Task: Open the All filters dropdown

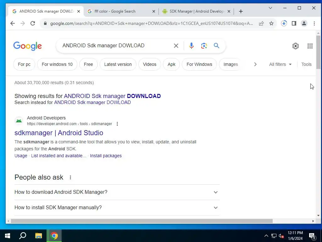Action: pyautogui.click(x=280, y=64)
